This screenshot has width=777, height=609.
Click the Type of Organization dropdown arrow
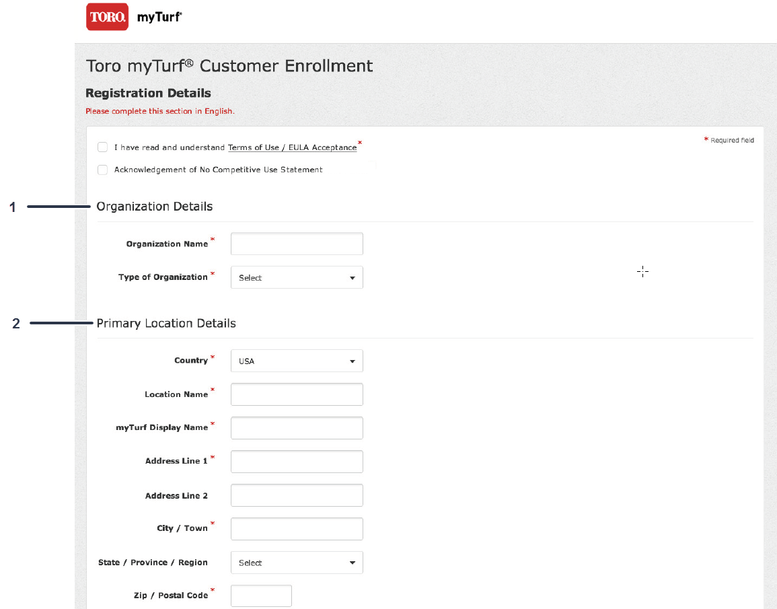tap(352, 278)
